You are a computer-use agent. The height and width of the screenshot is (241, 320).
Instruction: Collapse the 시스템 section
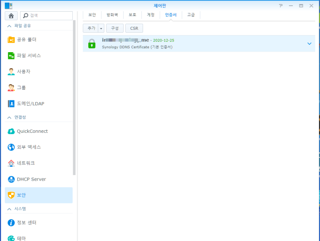pos(9,209)
